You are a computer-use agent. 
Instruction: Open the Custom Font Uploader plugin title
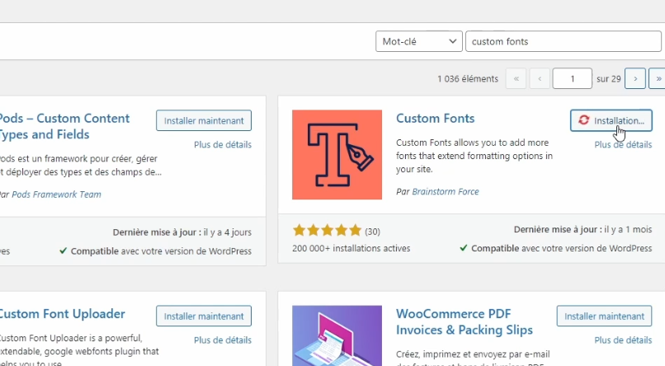pos(63,314)
